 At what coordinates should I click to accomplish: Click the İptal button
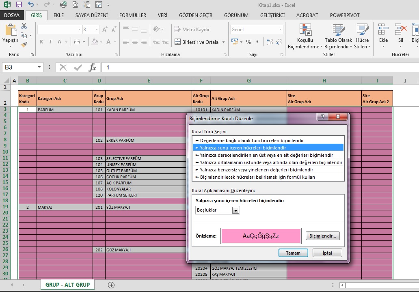click(x=327, y=253)
